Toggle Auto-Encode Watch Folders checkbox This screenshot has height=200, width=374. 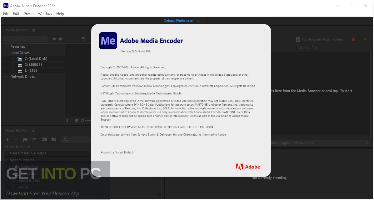point(298,40)
